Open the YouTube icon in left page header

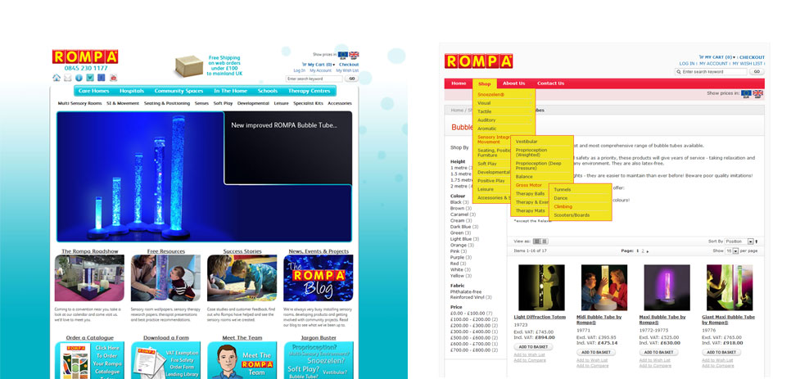coord(113,78)
